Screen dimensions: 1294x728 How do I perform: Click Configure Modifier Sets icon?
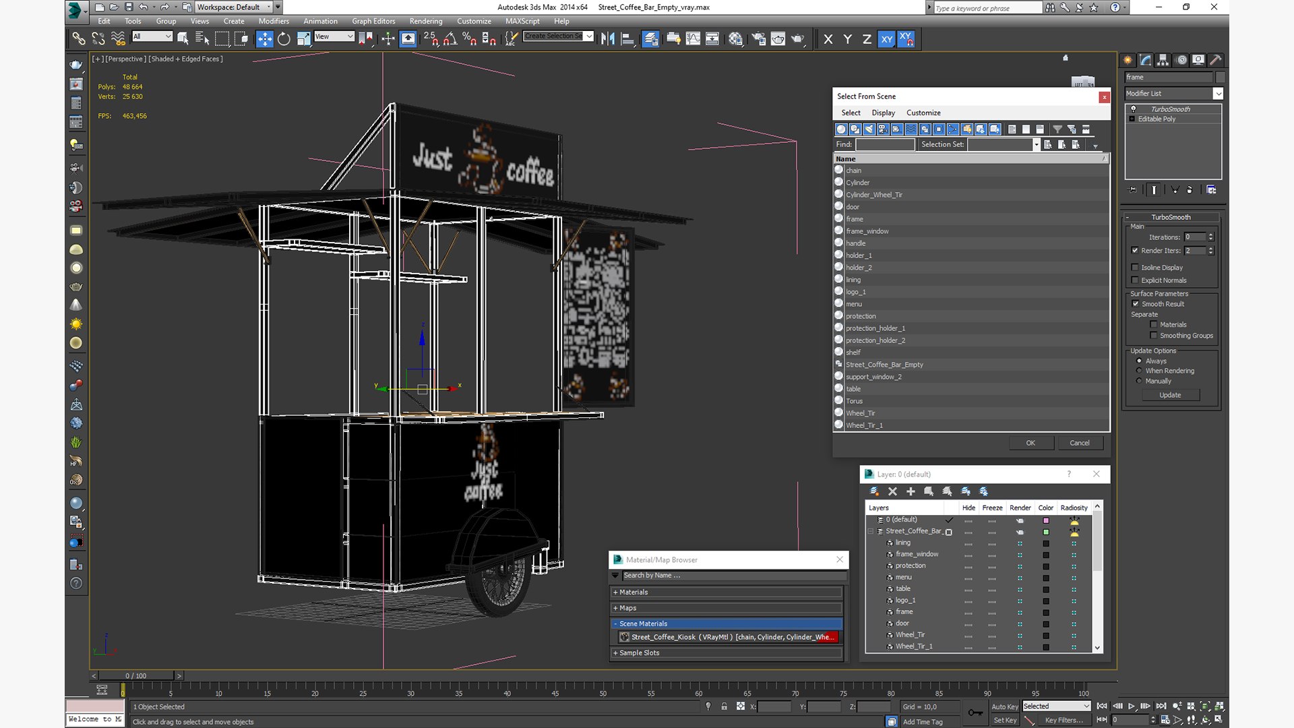1211,190
